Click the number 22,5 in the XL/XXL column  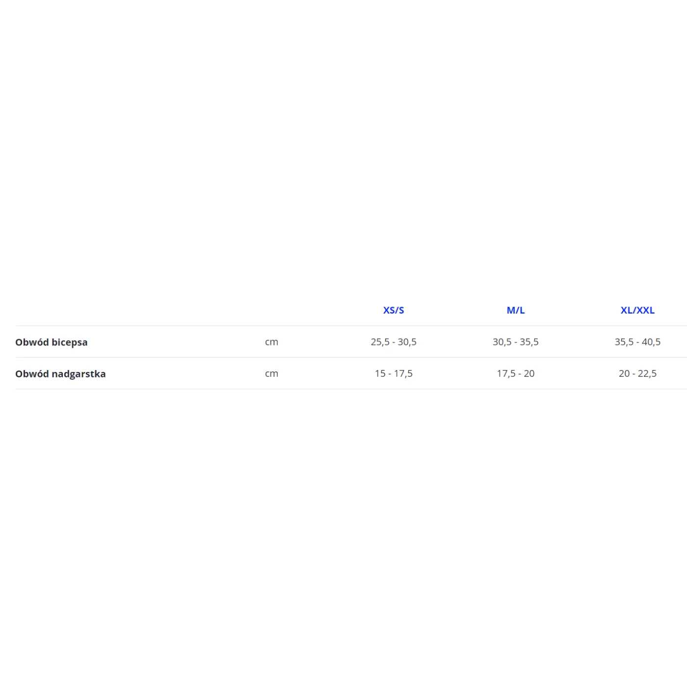647,373
